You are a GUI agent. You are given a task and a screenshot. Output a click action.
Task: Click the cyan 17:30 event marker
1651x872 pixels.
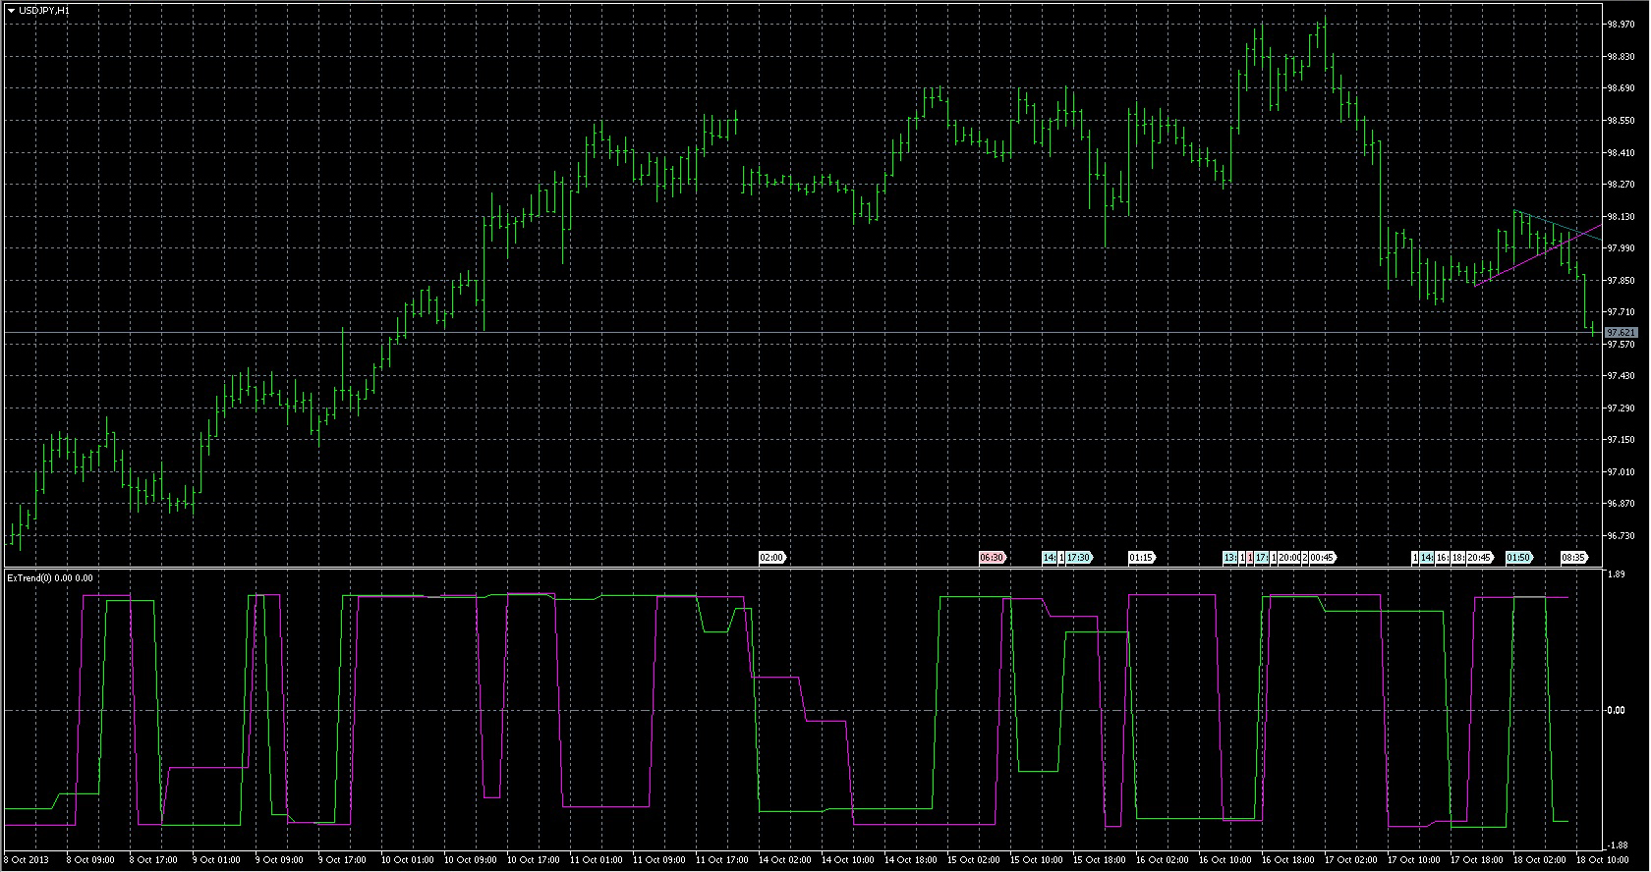click(1078, 558)
